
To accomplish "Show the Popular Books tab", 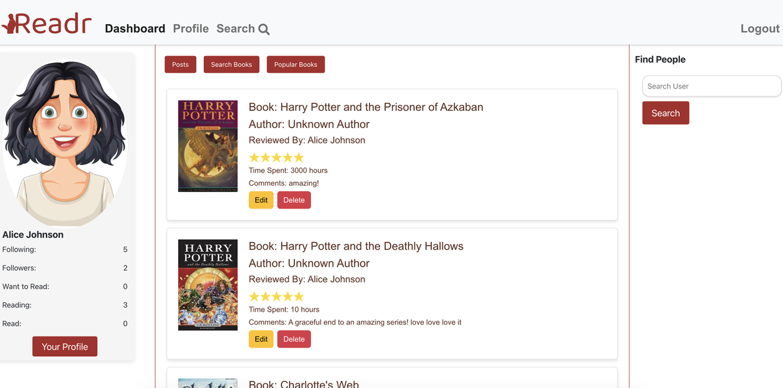I will [x=296, y=65].
